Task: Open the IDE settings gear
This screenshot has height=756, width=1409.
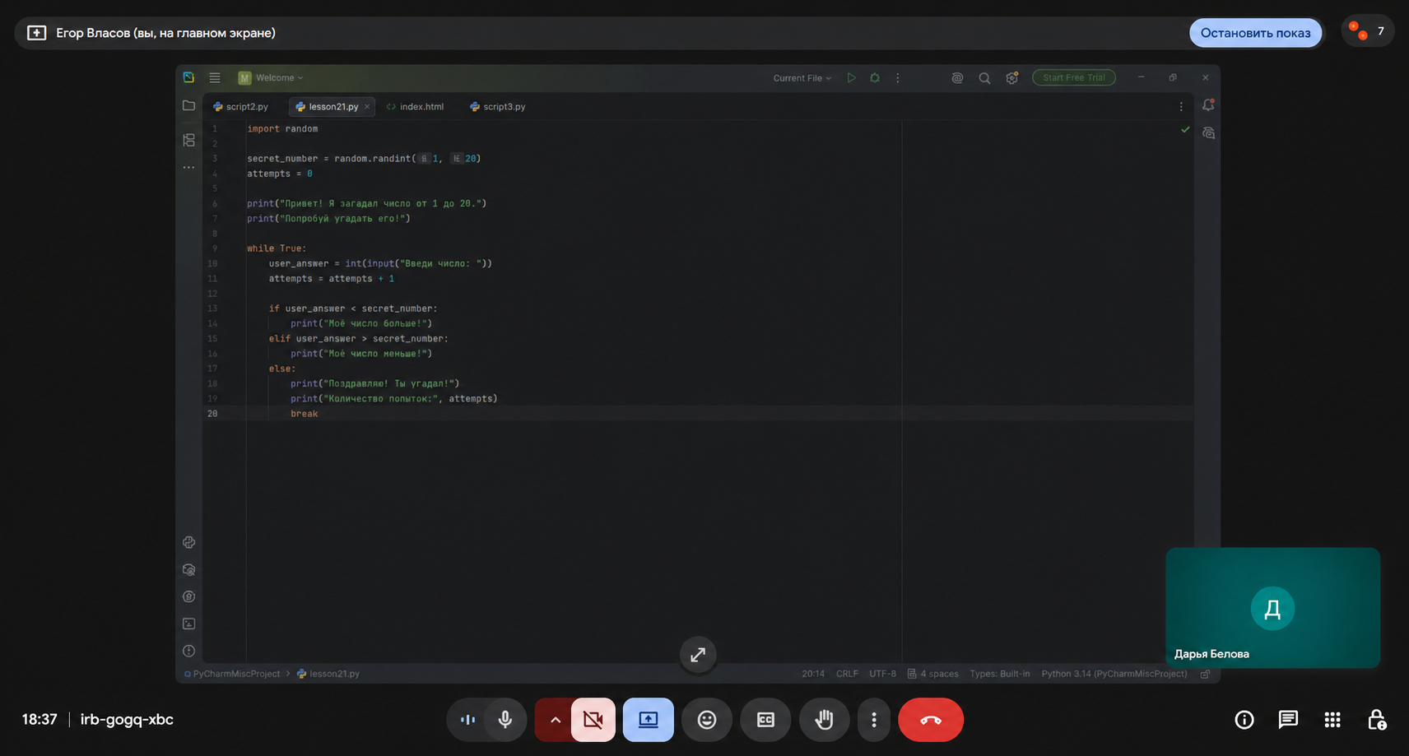Action: (1011, 78)
